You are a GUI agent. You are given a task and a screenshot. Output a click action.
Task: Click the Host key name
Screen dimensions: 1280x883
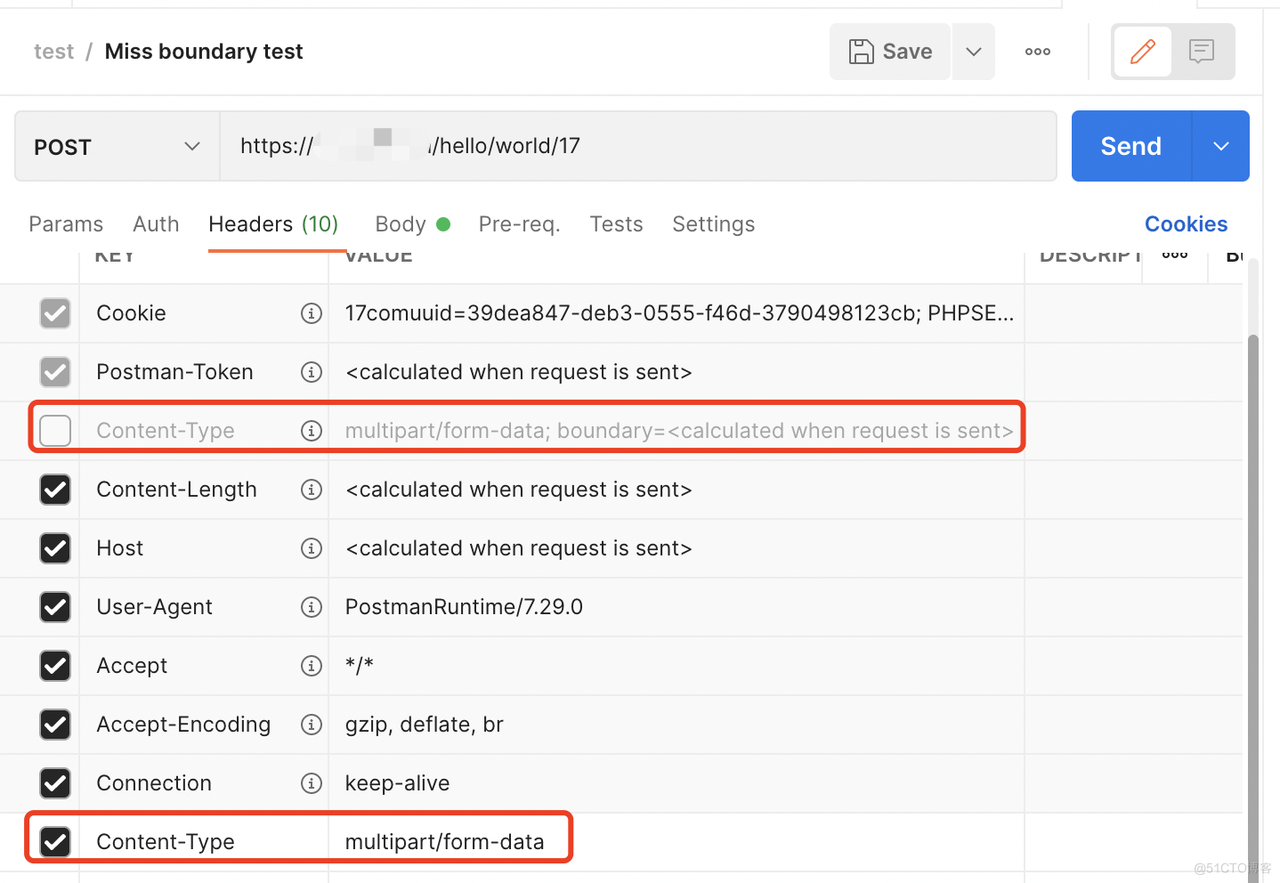[119, 548]
